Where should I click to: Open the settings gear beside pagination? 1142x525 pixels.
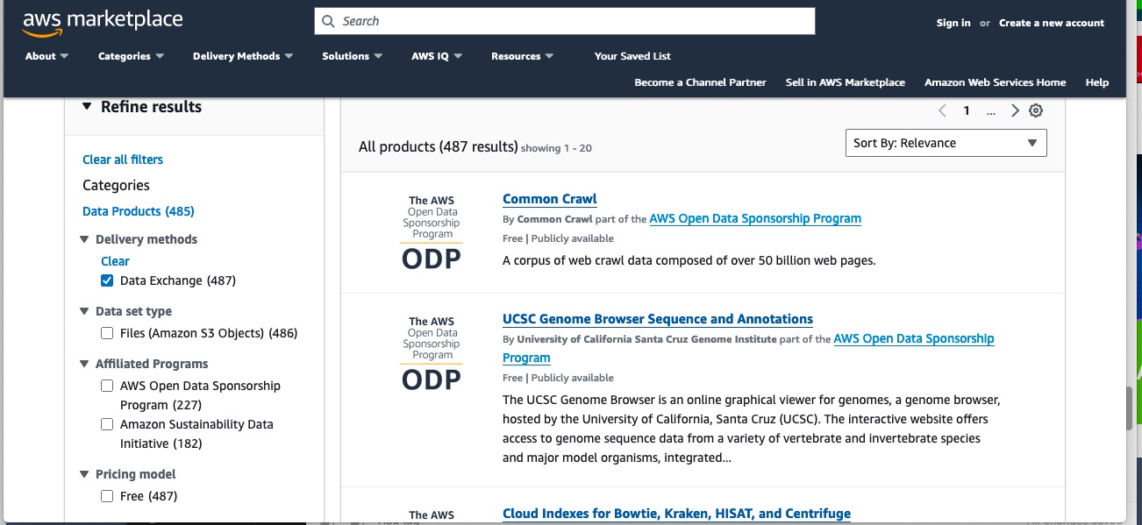click(1036, 110)
